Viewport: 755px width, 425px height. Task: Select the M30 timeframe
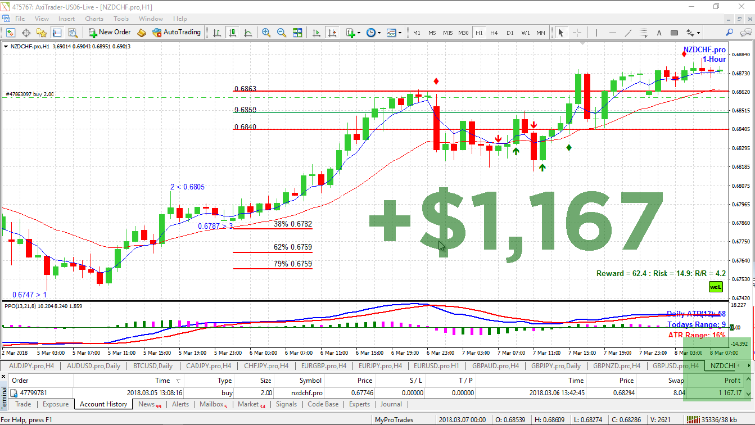pyautogui.click(x=463, y=33)
